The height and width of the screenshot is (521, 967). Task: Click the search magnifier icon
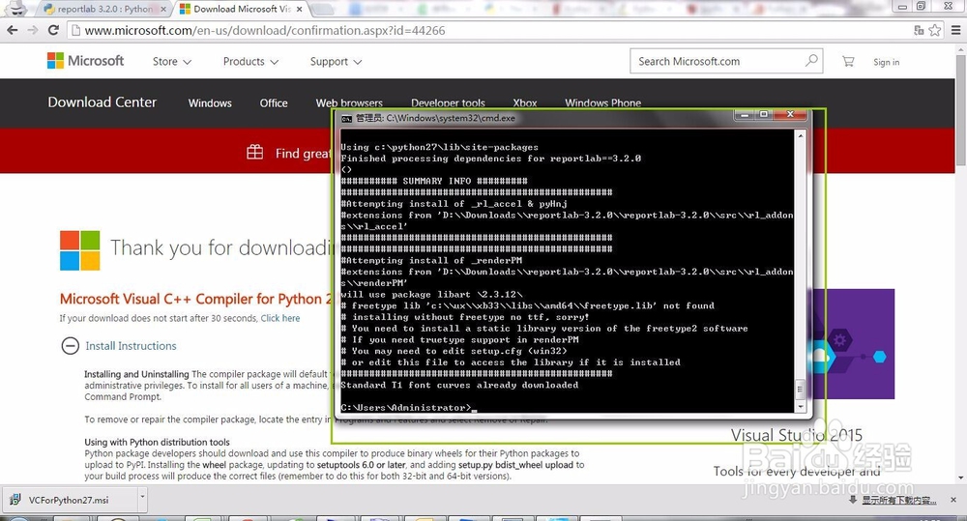[x=811, y=61]
